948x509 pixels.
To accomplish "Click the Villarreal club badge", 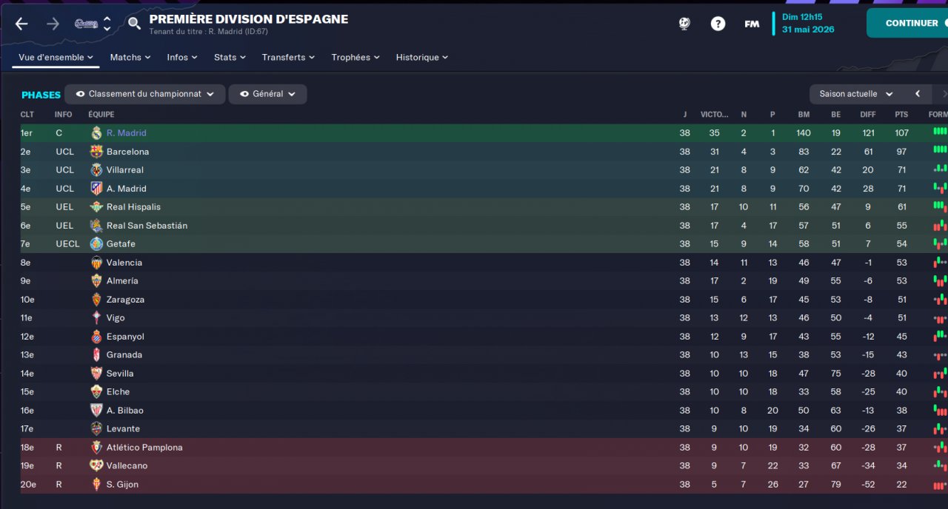I will [x=96, y=170].
